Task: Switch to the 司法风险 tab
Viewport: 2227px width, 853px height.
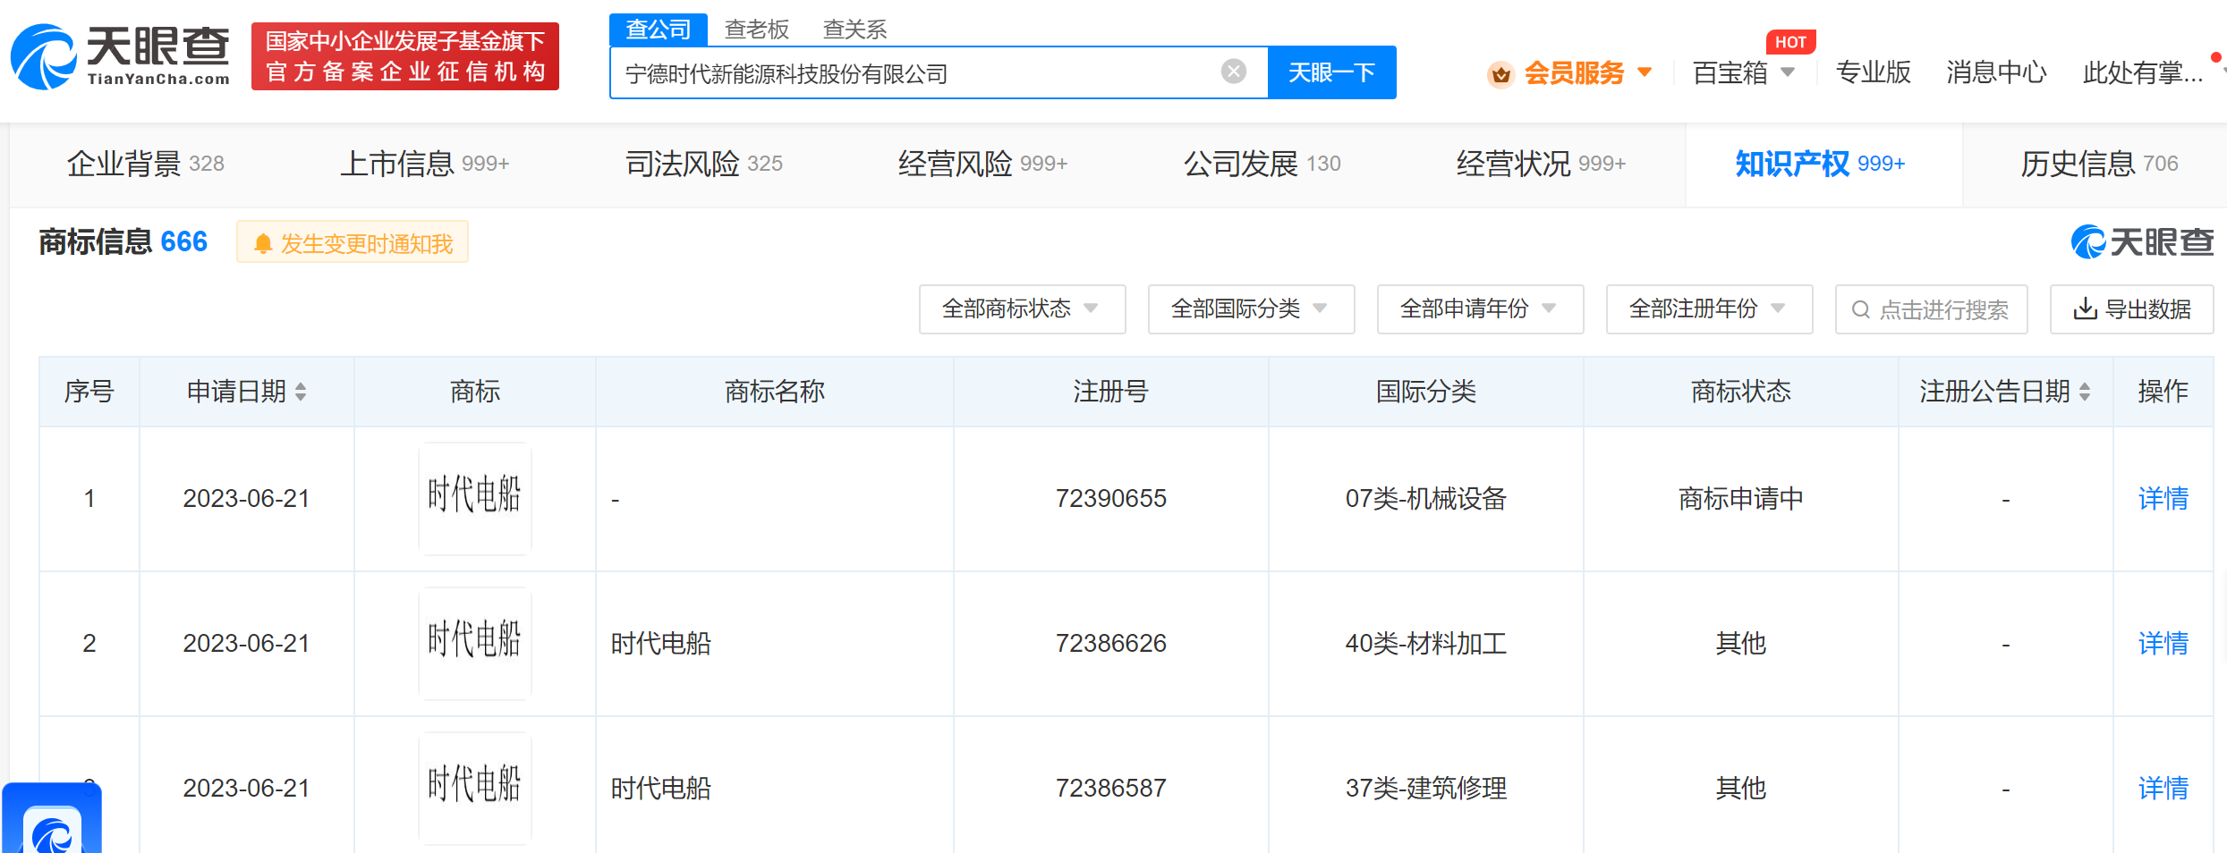Action: click(x=703, y=164)
